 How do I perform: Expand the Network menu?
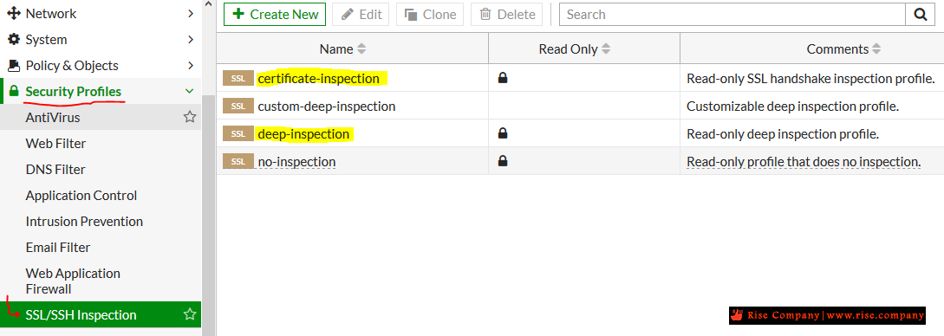tap(190, 13)
